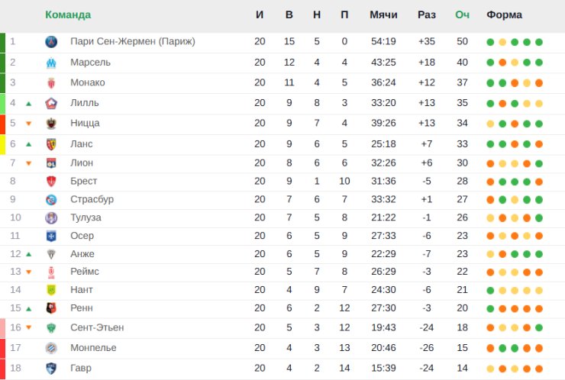565x380 pixels.
Task: Open the Тулуза team link
Action: [x=86, y=217]
